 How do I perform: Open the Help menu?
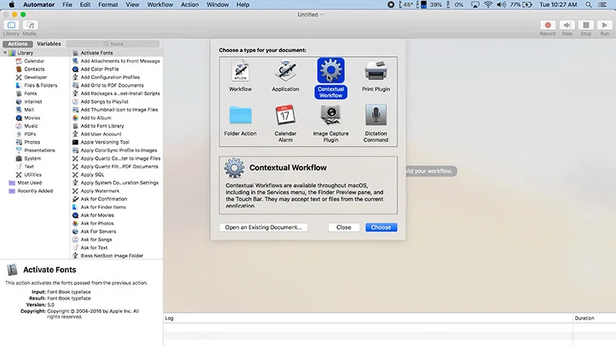click(243, 5)
